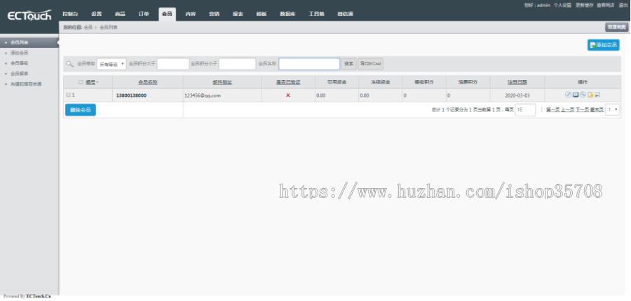This screenshot has height=301, width=631.
Task: Click member name 13800138000
Action: [131, 95]
